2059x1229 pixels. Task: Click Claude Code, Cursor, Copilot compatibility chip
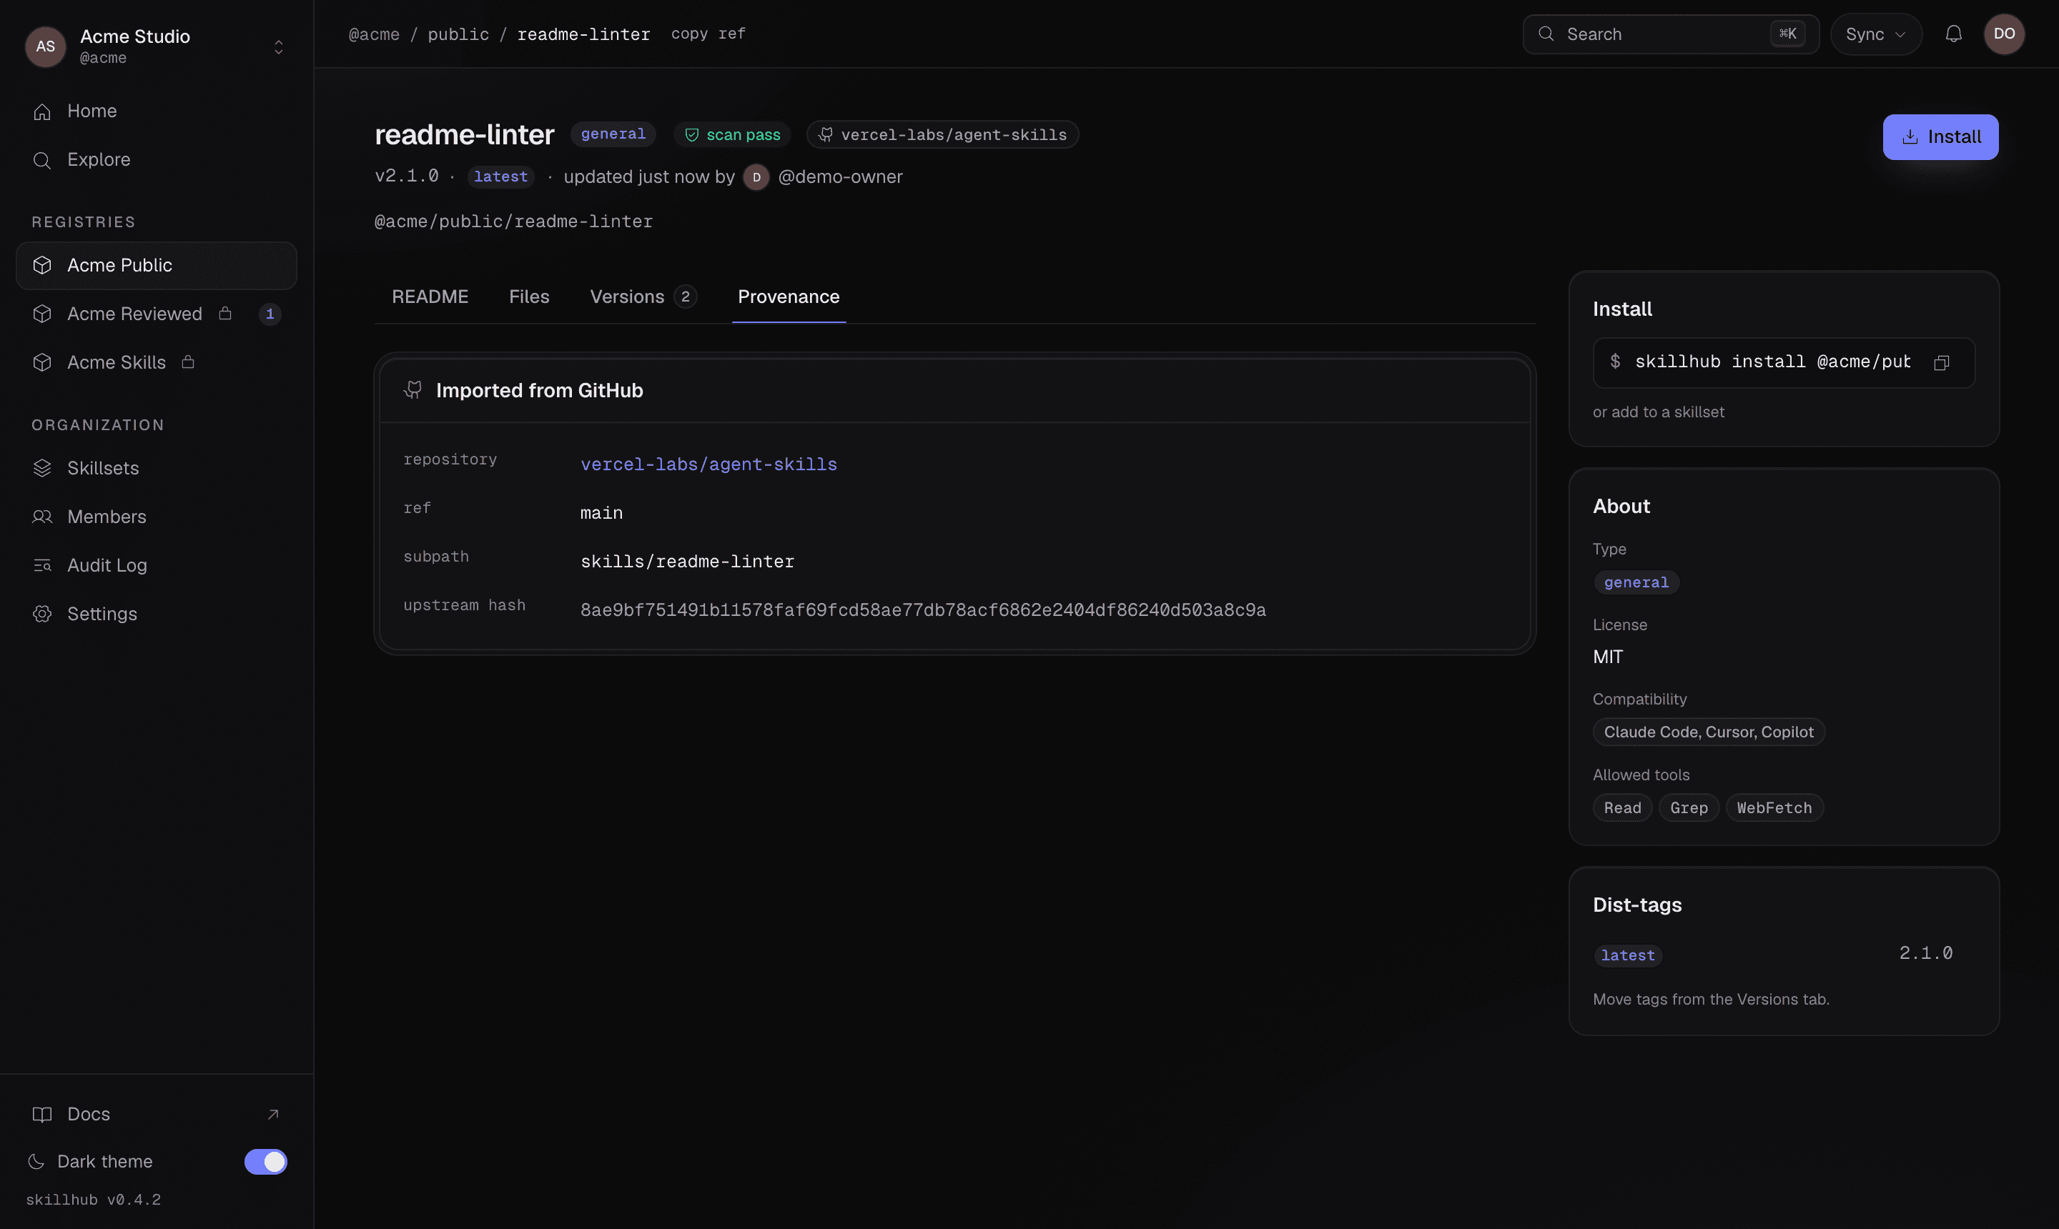[x=1709, y=732]
